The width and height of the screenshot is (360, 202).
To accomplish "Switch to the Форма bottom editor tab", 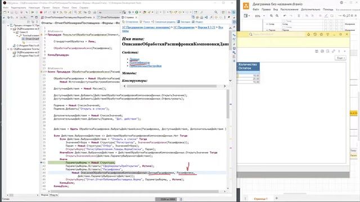I will click(x=44, y=195).
